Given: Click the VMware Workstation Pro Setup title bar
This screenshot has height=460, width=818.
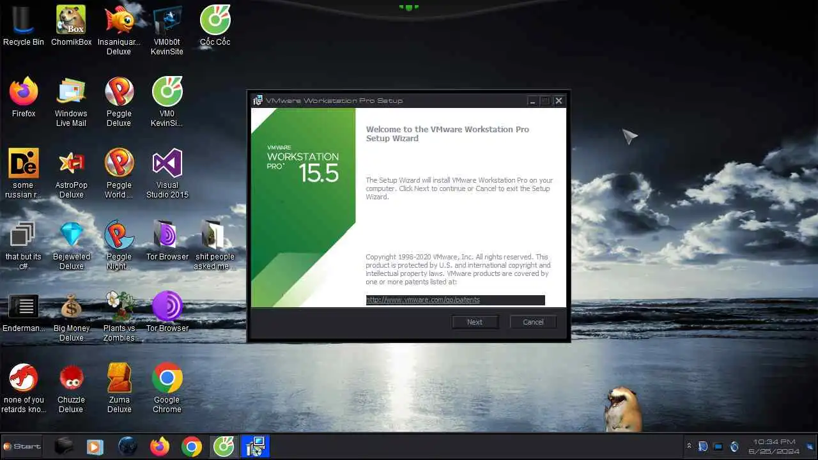Looking at the screenshot, I should pos(390,100).
